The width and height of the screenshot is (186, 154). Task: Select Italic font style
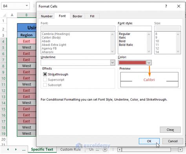122,38
